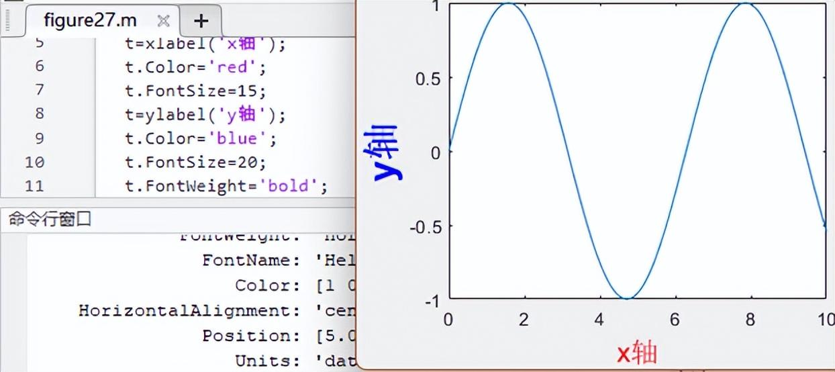The image size is (835, 372).
Task: Click the red x轴 label on plot
Action: tap(636, 352)
